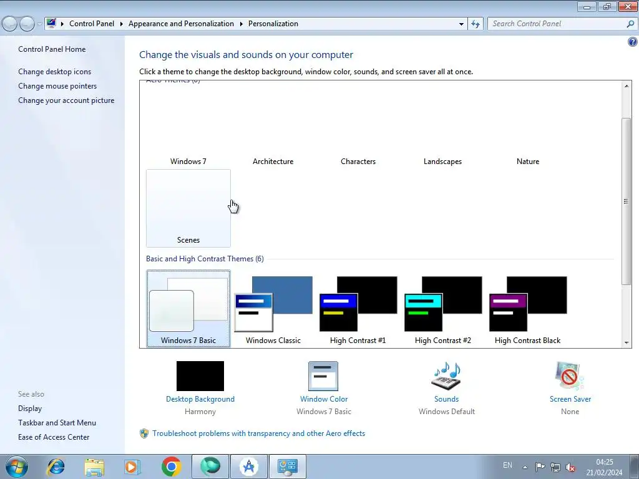639x479 pixels.
Task: Click the theme list scrollbar thumb
Action: click(627, 201)
